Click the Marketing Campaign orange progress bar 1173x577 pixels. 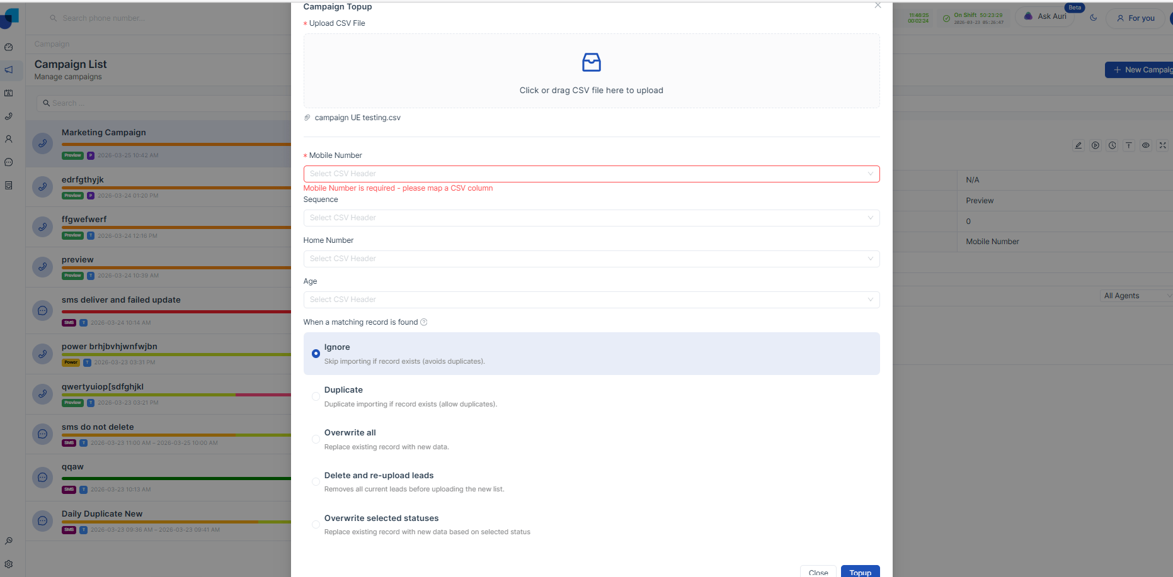176,144
